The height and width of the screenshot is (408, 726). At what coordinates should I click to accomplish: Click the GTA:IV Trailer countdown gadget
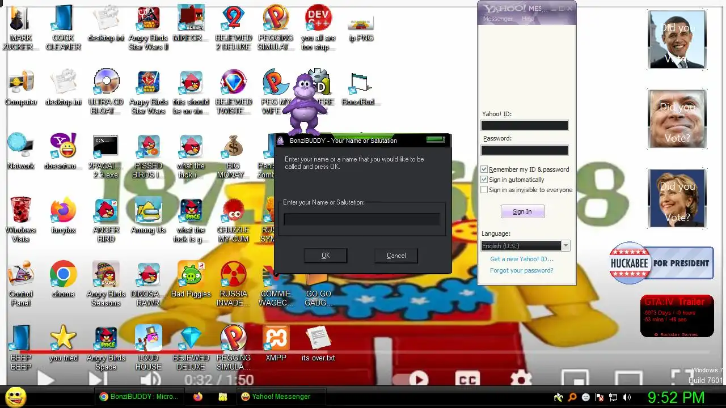point(677,316)
